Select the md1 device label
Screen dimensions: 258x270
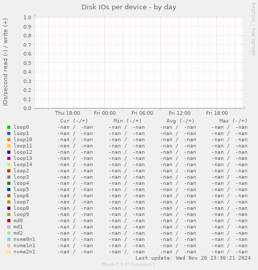click(18, 227)
